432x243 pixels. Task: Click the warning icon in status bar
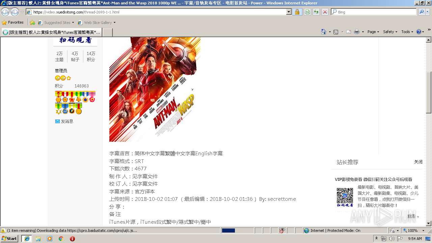click(3, 231)
